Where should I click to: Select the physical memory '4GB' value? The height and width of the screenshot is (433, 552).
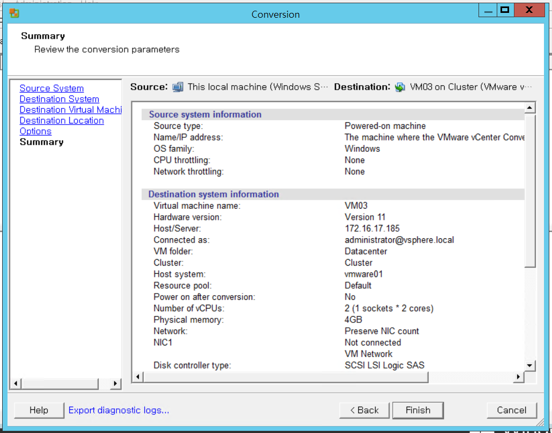click(x=354, y=320)
